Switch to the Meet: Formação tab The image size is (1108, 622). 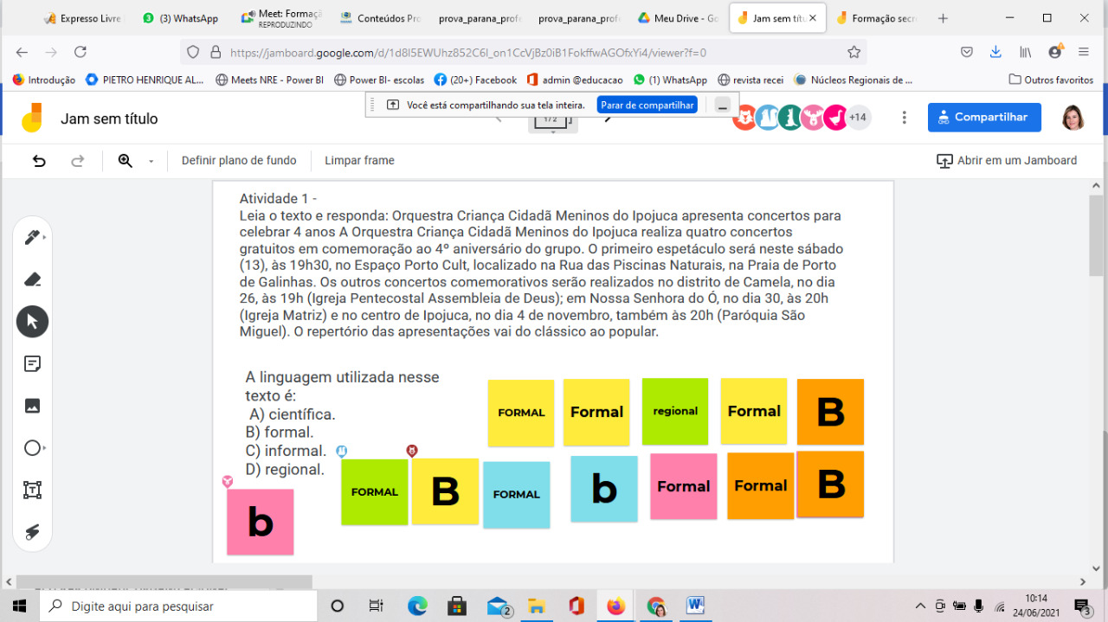[280, 18]
